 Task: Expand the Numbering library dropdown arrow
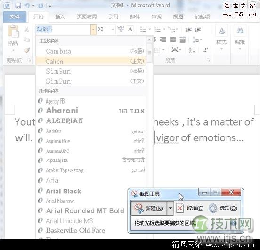tap(164, 29)
